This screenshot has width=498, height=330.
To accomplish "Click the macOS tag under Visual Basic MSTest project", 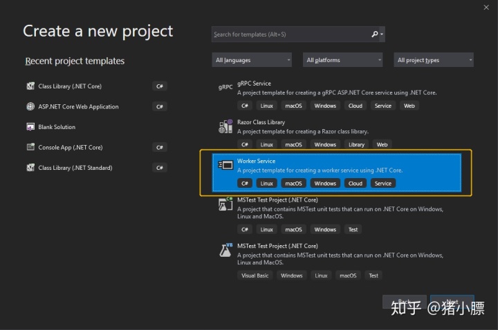I will pos(348,275).
